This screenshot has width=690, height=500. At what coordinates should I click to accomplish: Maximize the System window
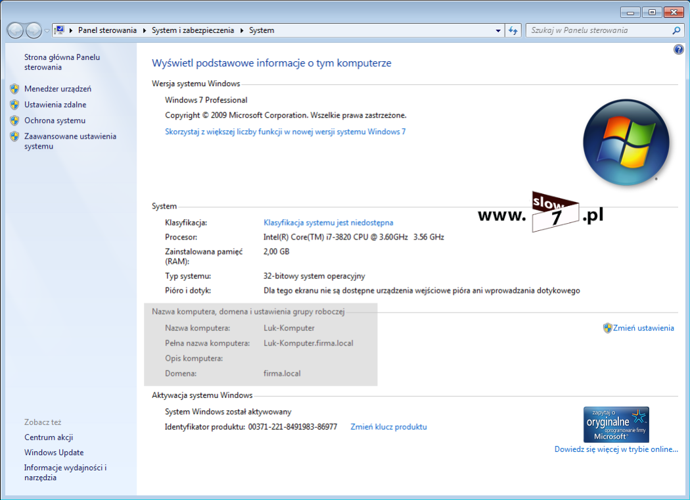(x=652, y=12)
